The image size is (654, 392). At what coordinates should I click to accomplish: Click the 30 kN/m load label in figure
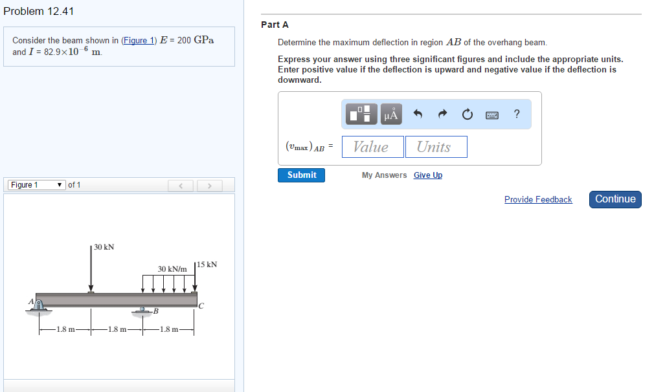pyautogui.click(x=172, y=269)
